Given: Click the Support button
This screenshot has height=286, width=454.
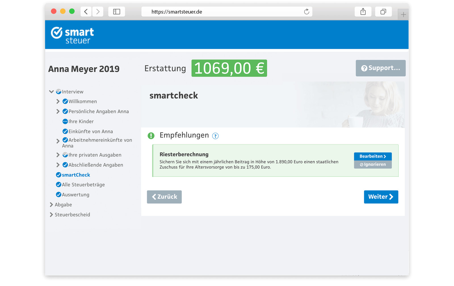Looking at the screenshot, I should 381,68.
